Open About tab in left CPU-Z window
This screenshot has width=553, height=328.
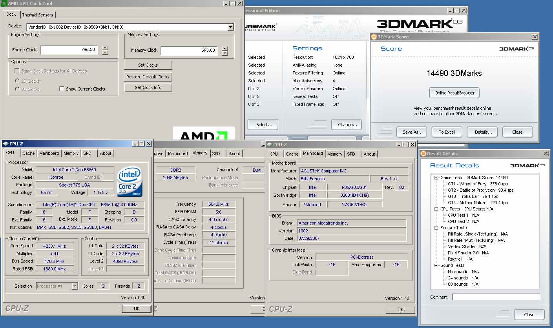105,153
